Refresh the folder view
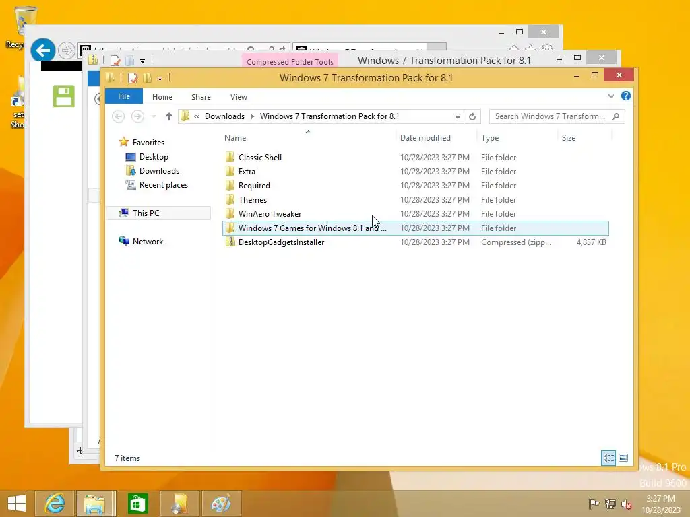Viewport: 690px width, 517px height. [x=472, y=116]
